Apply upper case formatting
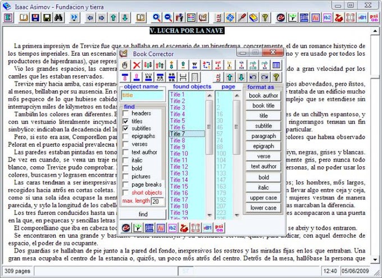382x278 pixels. click(x=263, y=198)
